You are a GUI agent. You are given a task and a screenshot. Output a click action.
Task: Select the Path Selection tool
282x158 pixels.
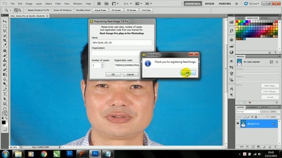[x=5, y=99]
